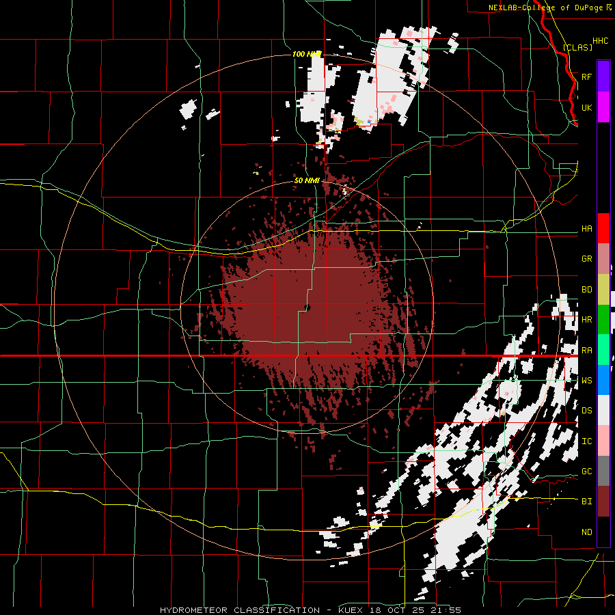Click the HYDROMETEOR CLASSIFICATION KUEX title caption
Viewport: 615px width, 615px height.
[310, 610]
